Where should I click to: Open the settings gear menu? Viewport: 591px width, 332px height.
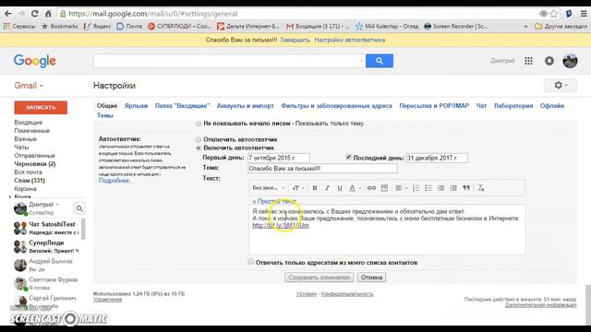561,86
